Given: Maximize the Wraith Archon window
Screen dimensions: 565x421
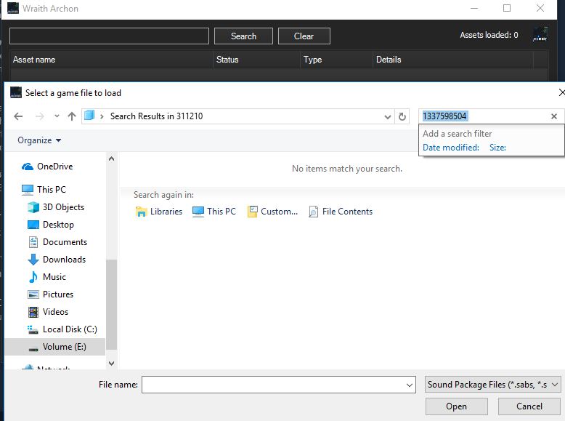Looking at the screenshot, I should tap(507, 8).
